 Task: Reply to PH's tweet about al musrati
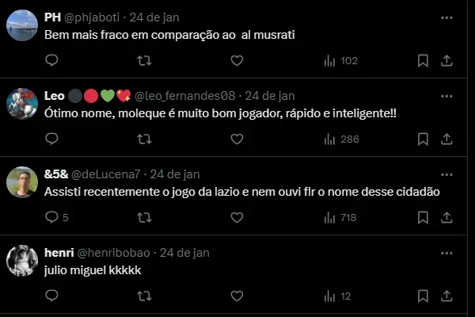tap(51, 60)
